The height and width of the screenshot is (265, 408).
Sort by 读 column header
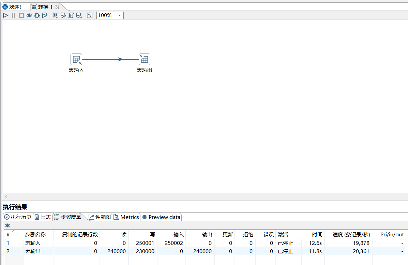[x=114, y=235]
